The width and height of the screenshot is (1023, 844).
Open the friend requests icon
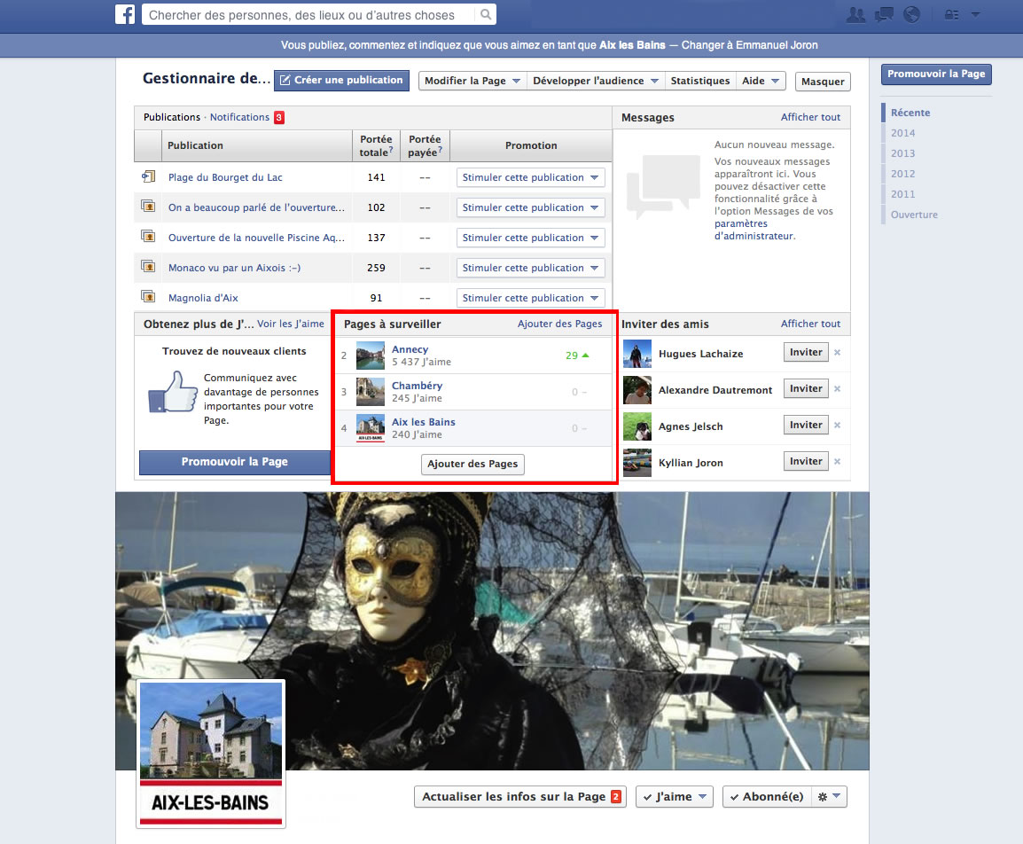855,15
